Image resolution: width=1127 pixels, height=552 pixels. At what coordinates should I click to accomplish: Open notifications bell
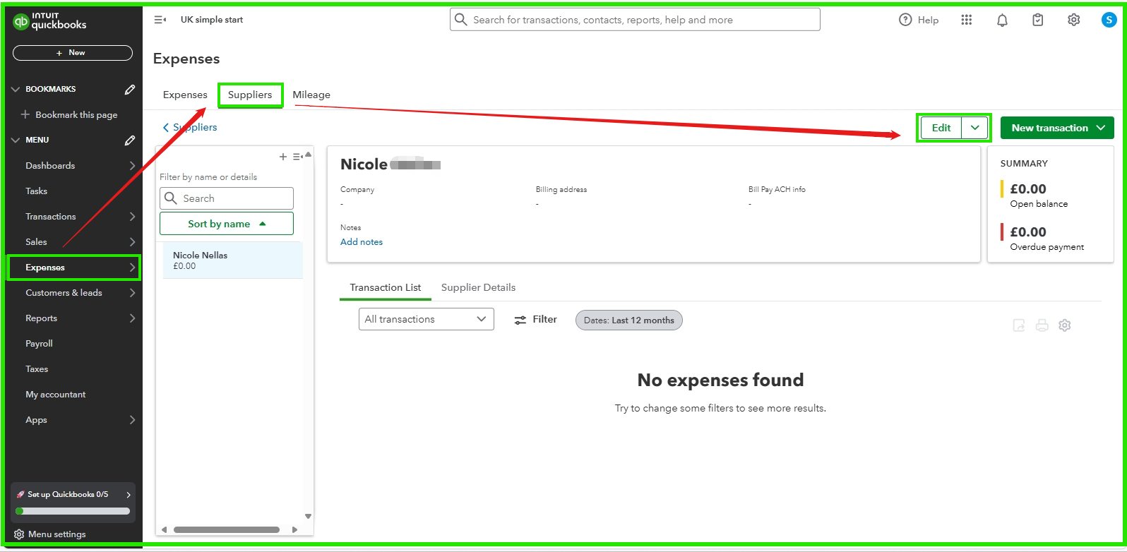[x=1002, y=20]
